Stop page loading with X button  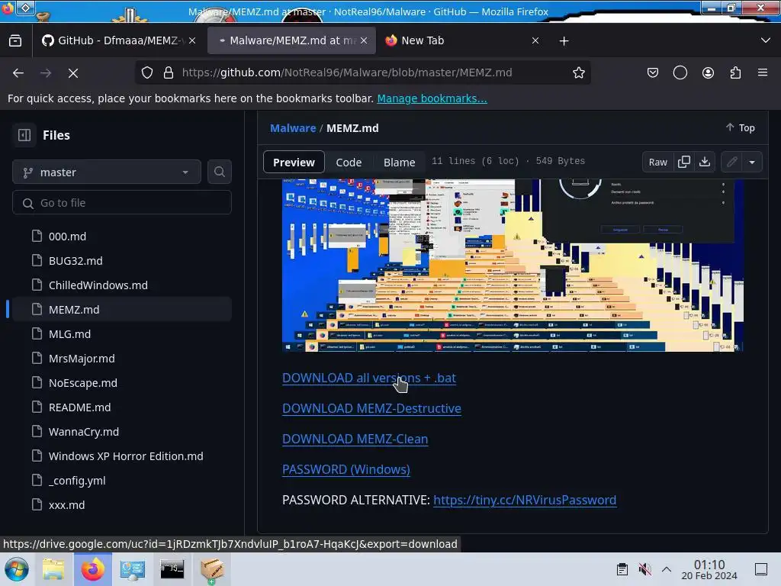73,72
